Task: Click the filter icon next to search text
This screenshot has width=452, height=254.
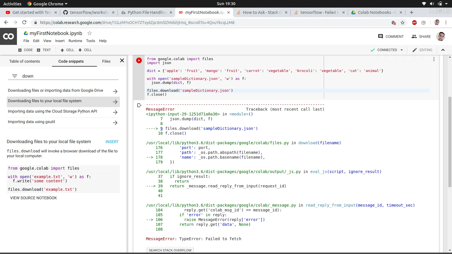Action: pyautogui.click(x=15, y=76)
